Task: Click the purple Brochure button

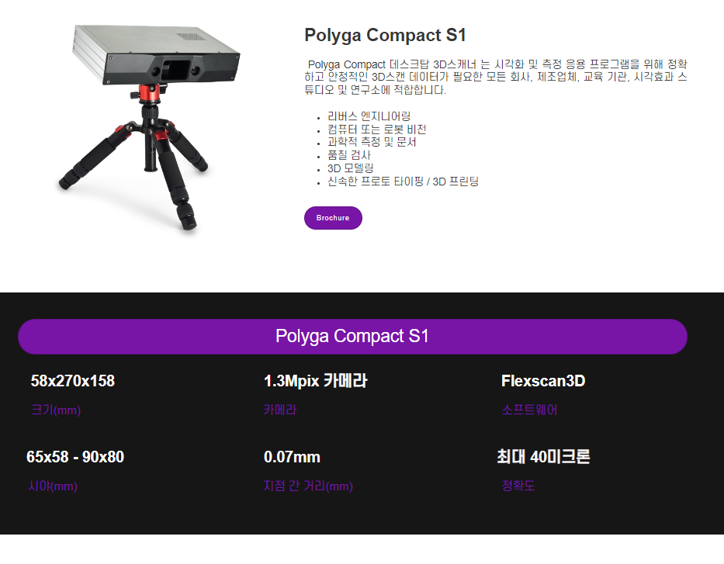Action: coord(333,218)
